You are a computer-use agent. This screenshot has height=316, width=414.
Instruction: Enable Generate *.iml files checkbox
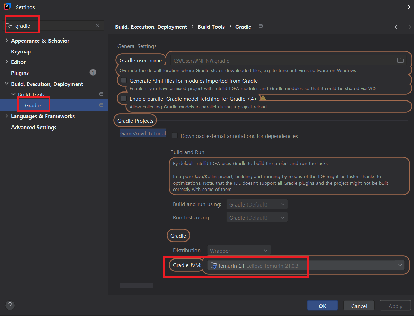(124, 81)
